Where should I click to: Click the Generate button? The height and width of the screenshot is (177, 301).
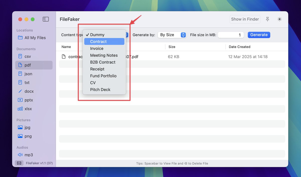click(x=259, y=35)
